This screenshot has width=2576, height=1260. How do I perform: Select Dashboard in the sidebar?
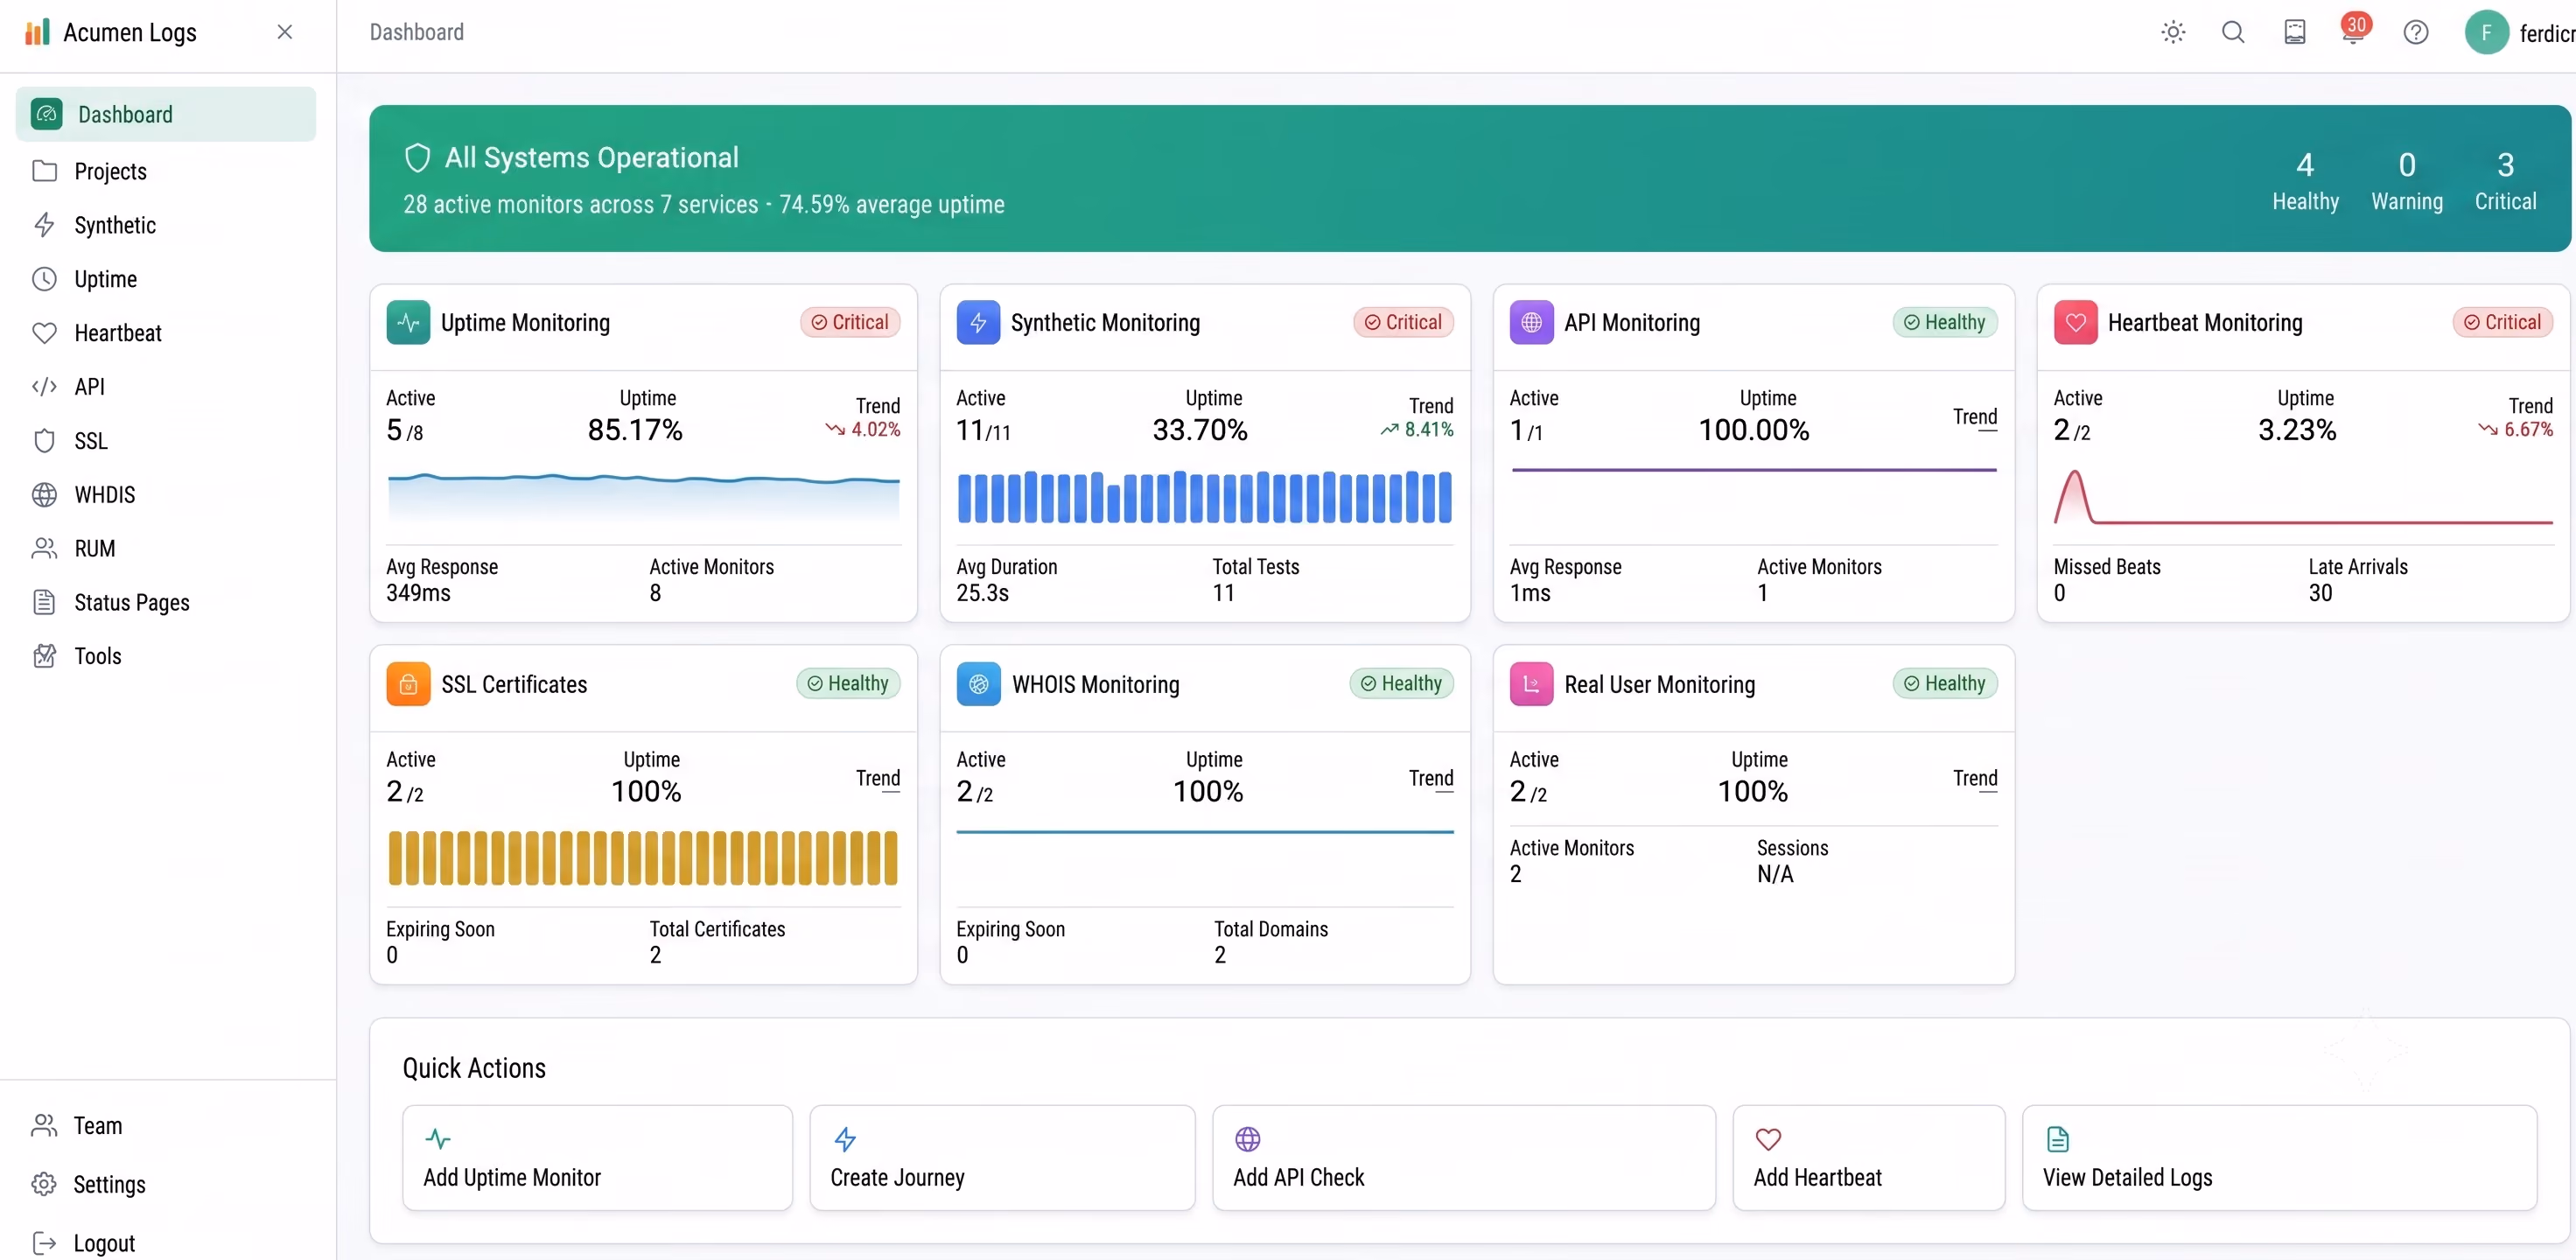166,114
